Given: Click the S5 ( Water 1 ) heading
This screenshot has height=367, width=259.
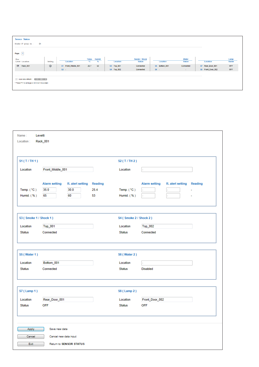Looking at the screenshot, I should tap(29, 254).
